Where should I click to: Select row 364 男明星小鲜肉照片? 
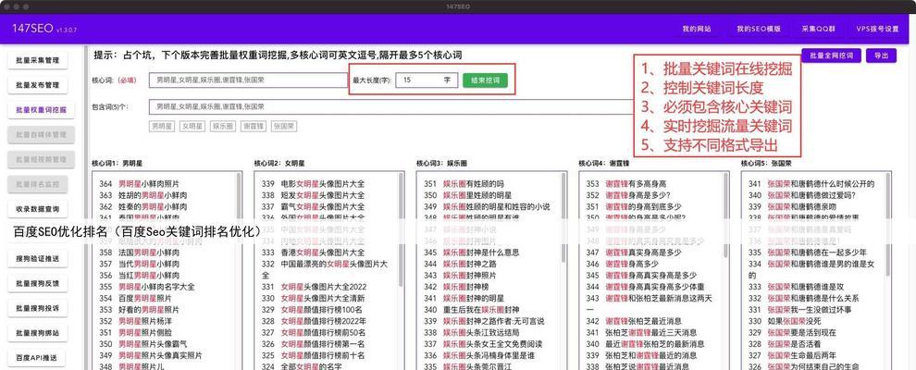point(139,184)
